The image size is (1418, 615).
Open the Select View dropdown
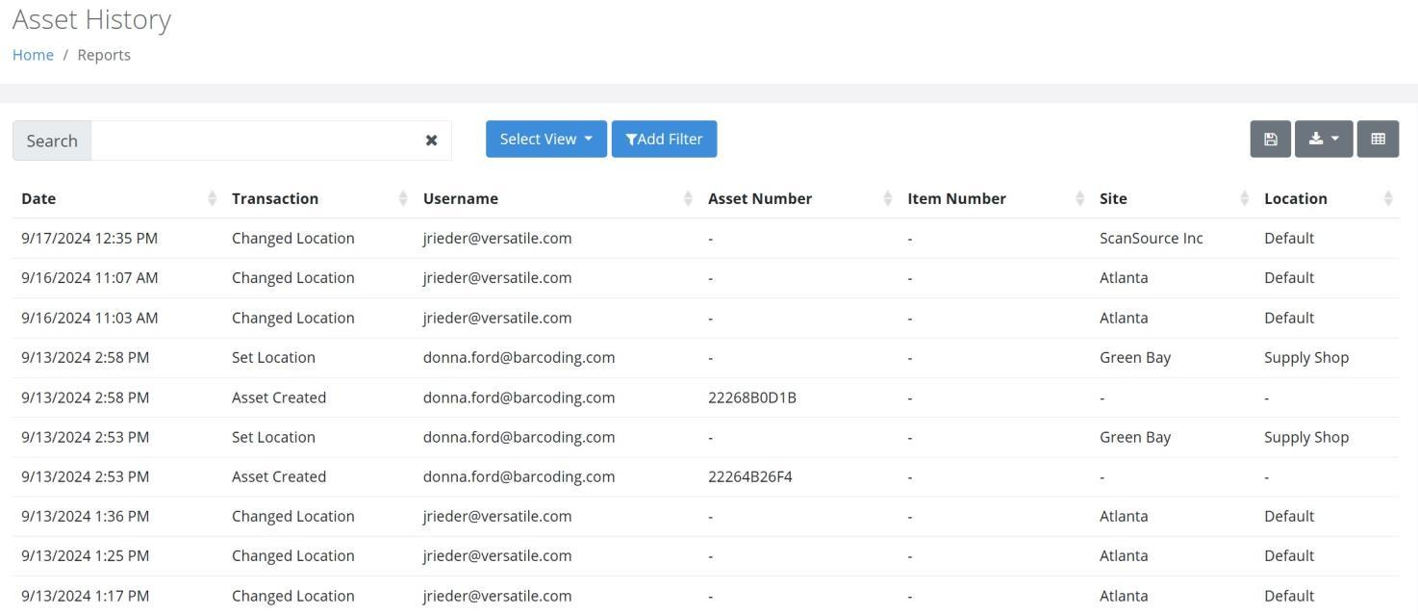pos(546,139)
